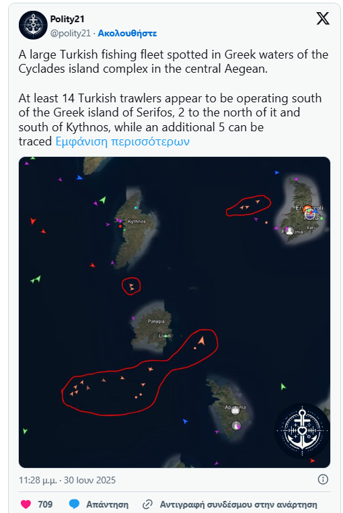Click the Kythnos island label on map
This screenshot has height=513, width=343.
pos(137,221)
